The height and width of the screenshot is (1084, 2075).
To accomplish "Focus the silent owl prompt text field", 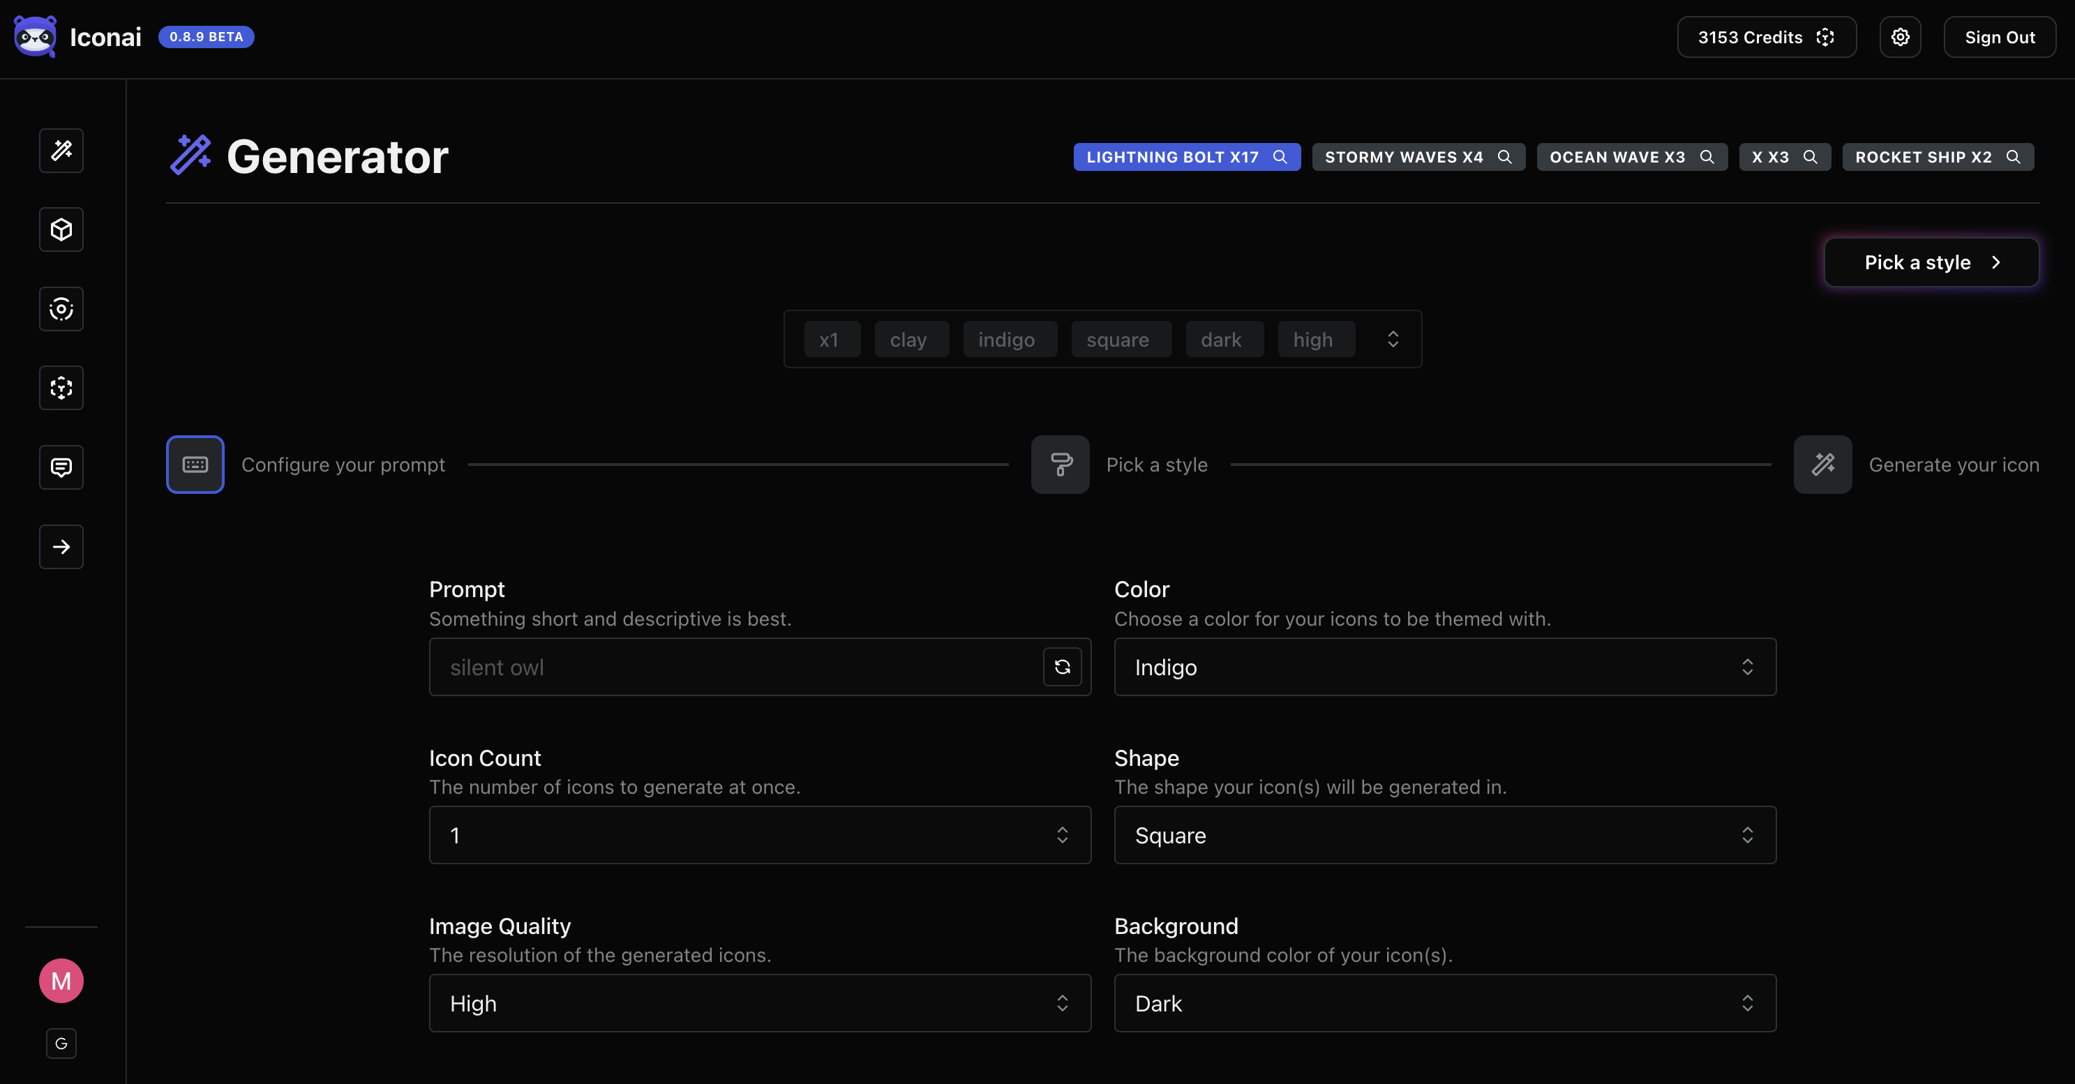I will [733, 667].
